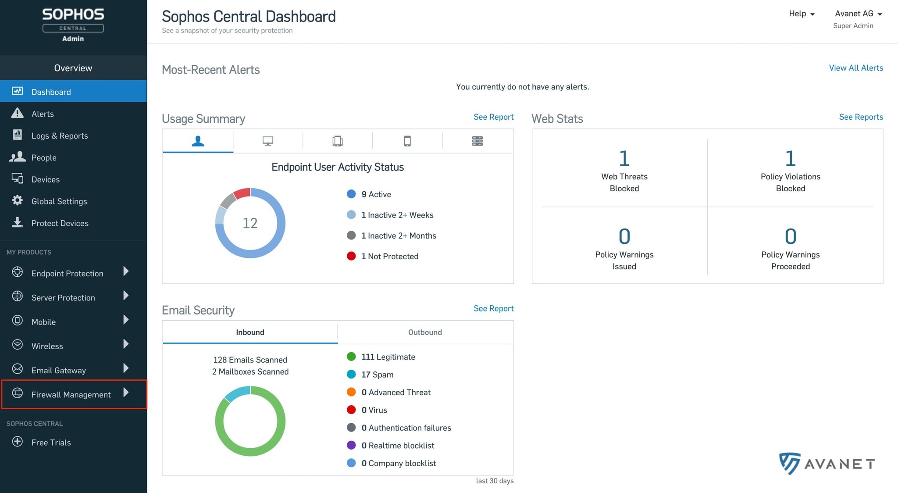Click the teal Spam legend dot

tap(351, 374)
